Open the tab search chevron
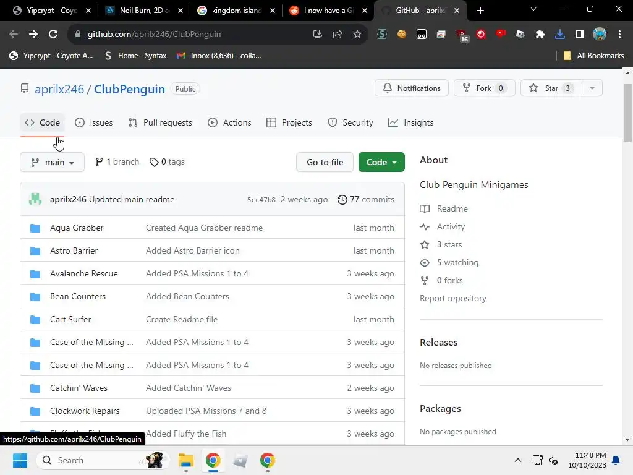 pyautogui.click(x=533, y=9)
